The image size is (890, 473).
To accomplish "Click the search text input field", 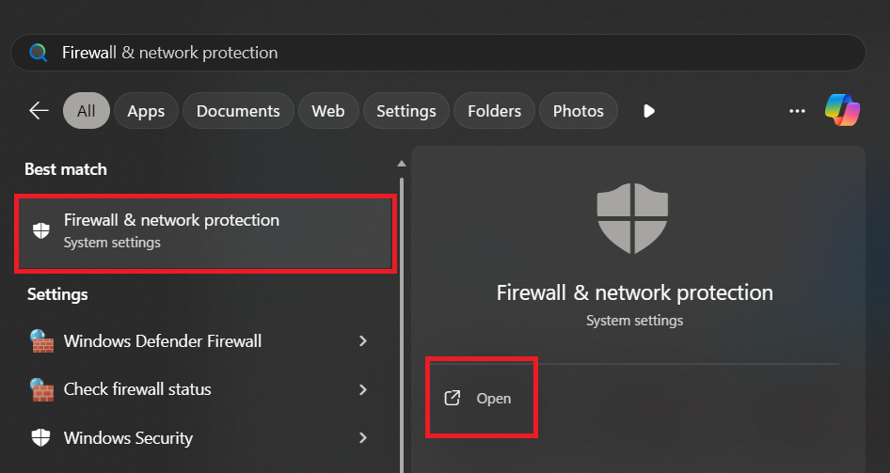I will (x=452, y=53).
